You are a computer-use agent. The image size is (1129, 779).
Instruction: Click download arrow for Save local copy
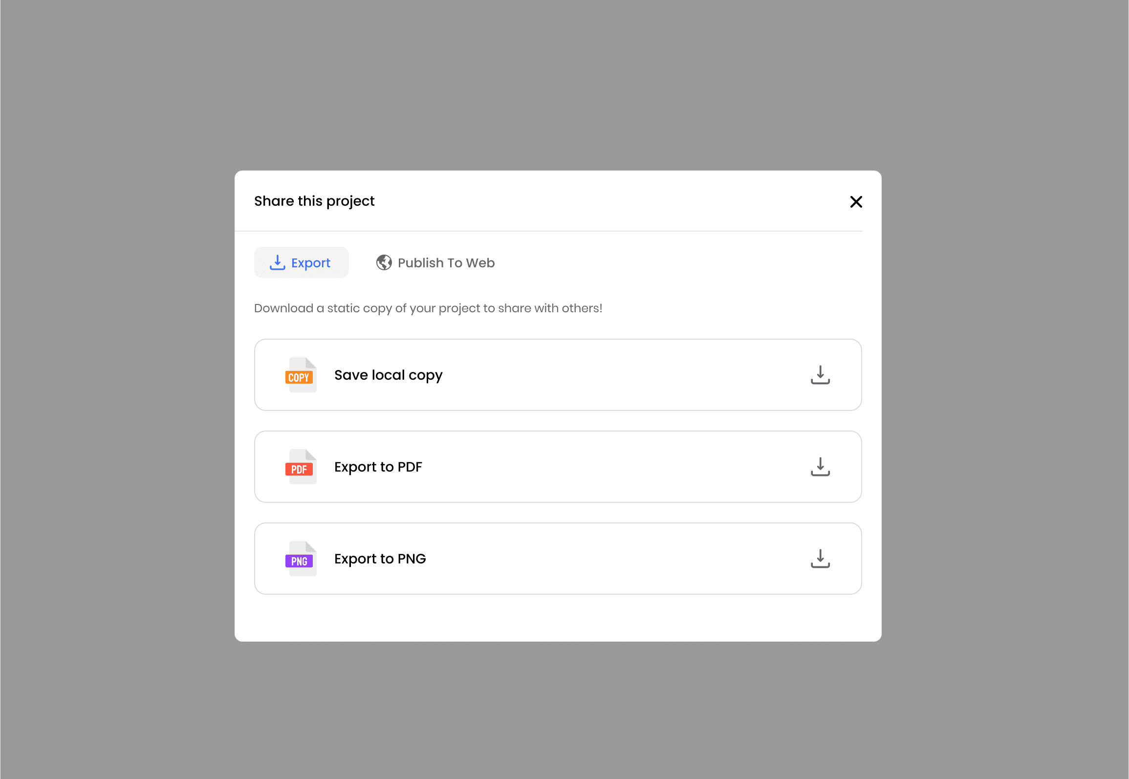(820, 375)
